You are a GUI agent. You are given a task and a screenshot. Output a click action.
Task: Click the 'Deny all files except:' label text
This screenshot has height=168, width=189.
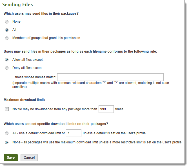point(28,68)
